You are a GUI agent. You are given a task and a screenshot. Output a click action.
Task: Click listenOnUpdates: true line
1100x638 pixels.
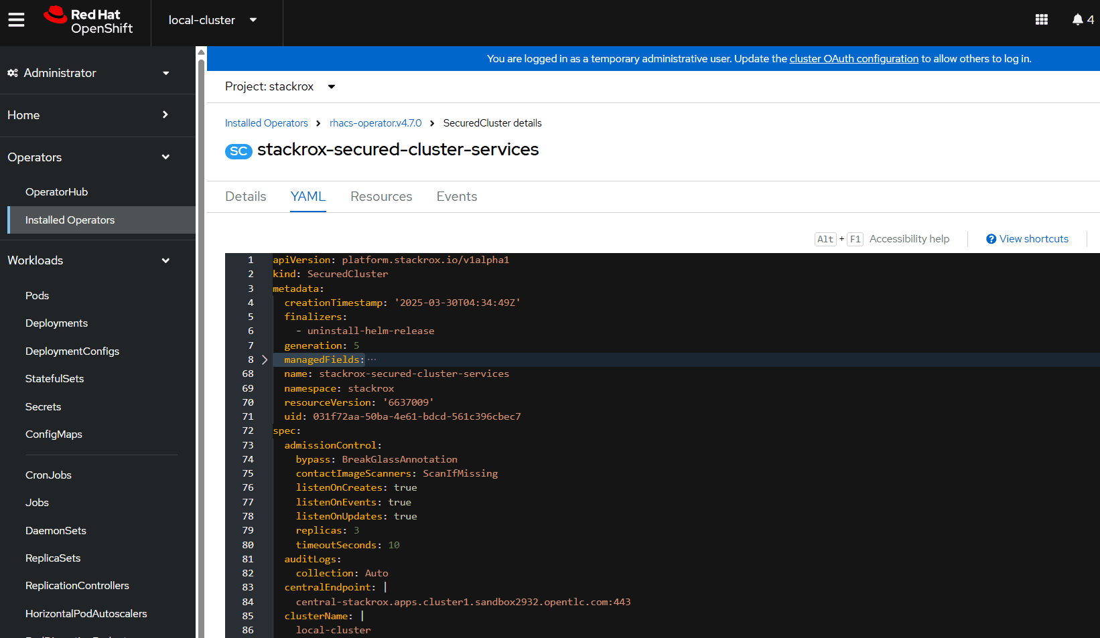click(356, 516)
